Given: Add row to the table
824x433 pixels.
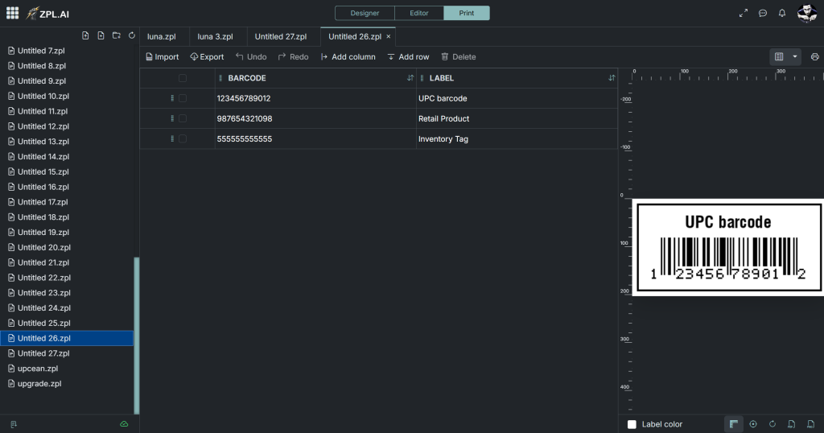Looking at the screenshot, I should pyautogui.click(x=408, y=57).
